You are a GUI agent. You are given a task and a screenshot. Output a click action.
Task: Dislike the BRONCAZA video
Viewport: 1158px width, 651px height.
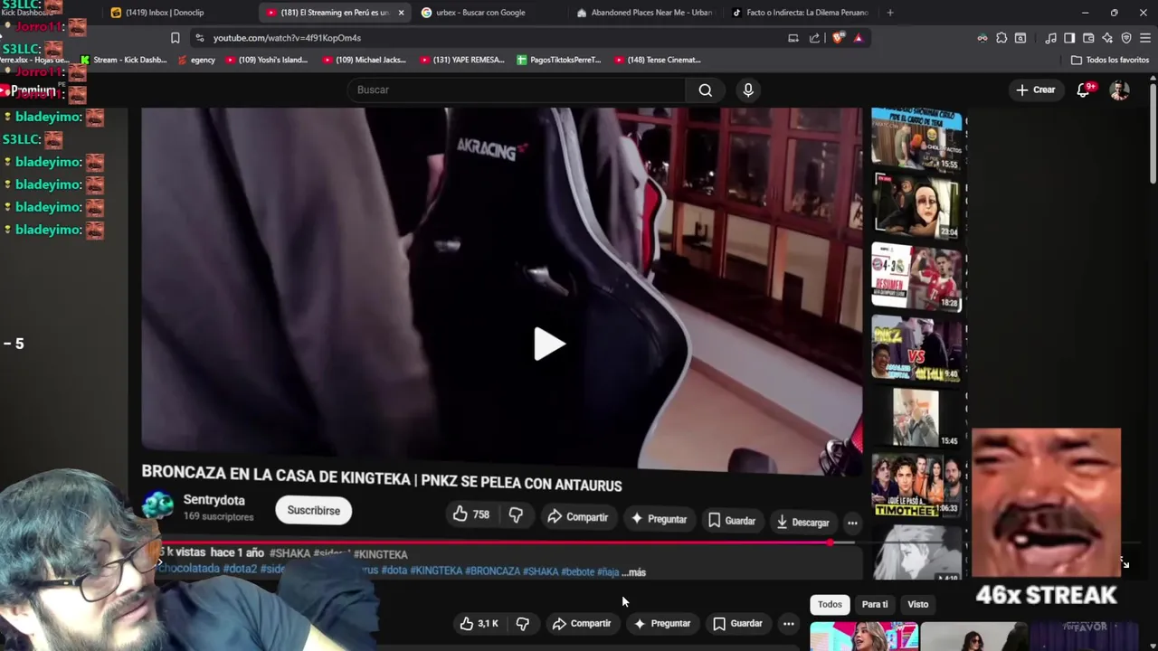pyautogui.click(x=516, y=514)
